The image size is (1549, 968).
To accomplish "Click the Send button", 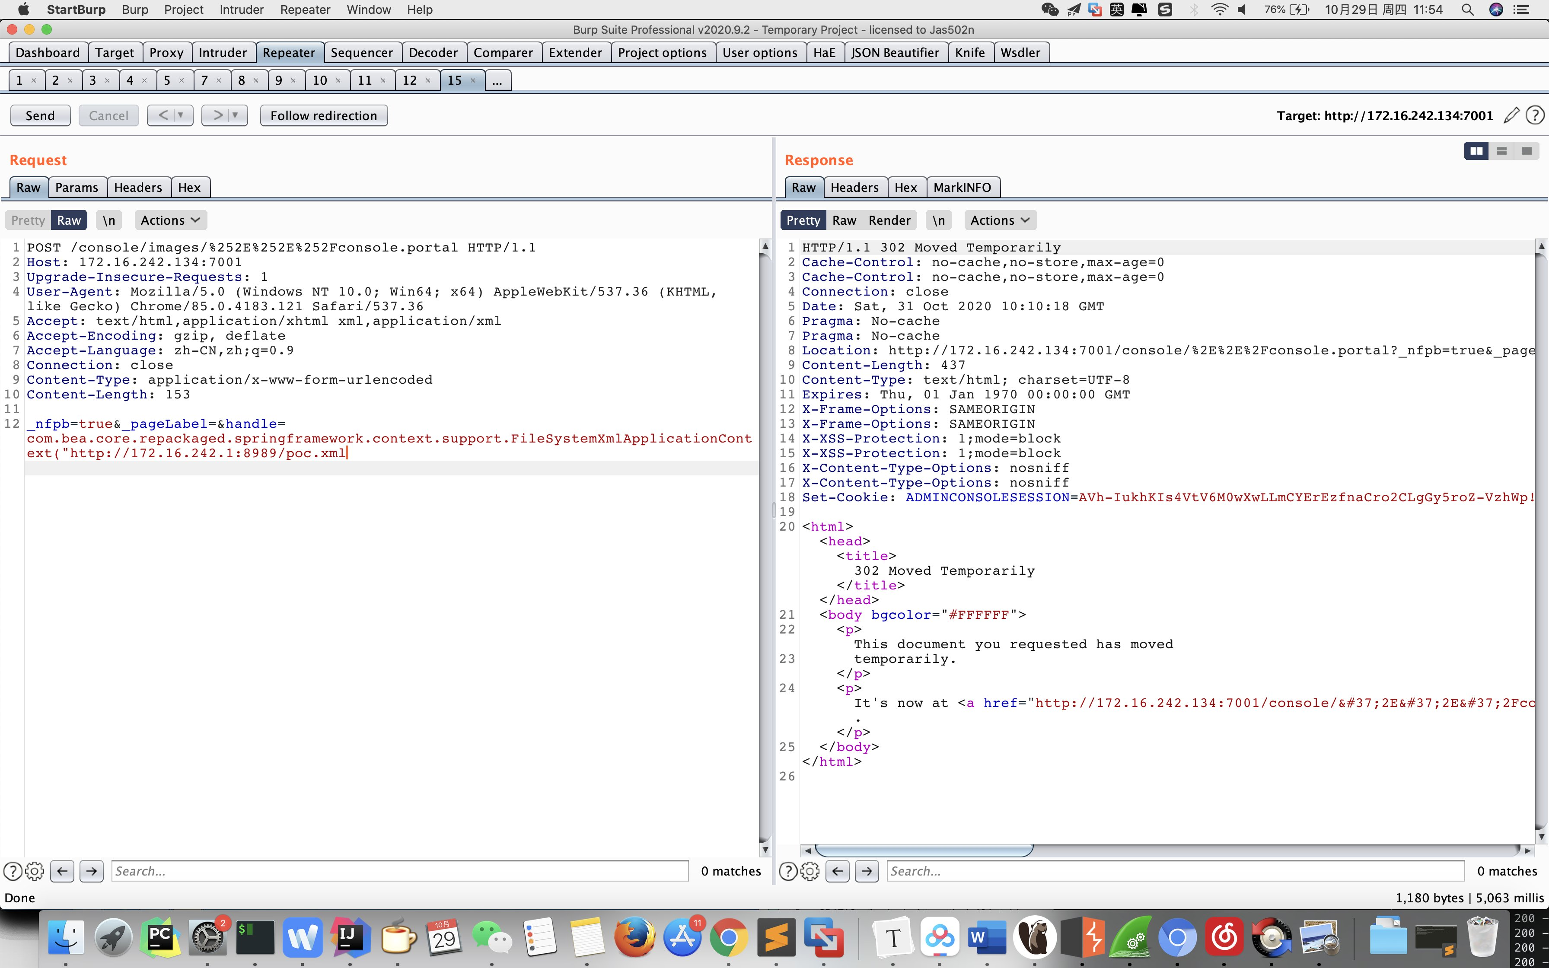I will 40,115.
